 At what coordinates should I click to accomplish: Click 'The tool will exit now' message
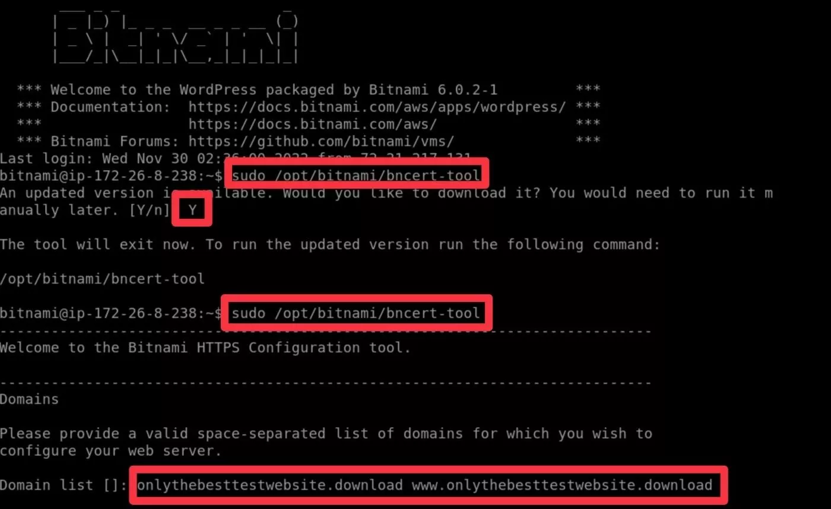329,244
